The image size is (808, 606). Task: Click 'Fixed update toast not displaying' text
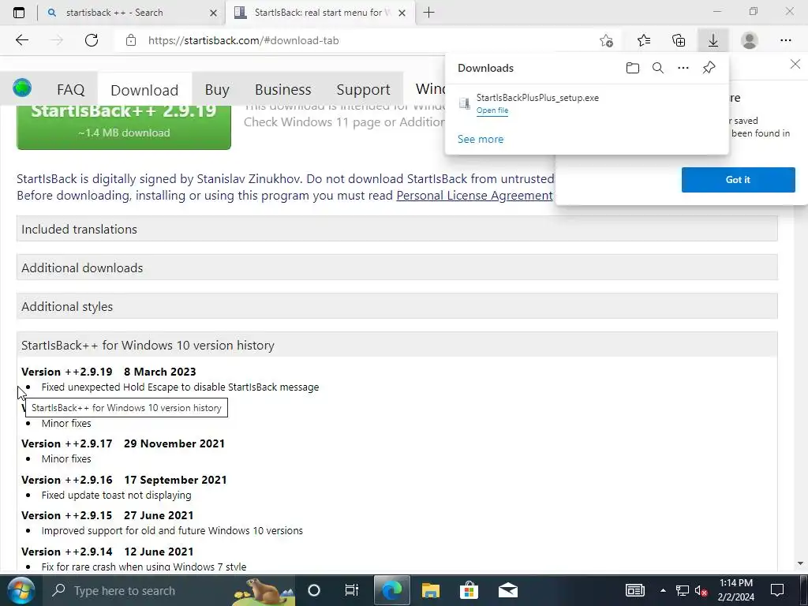(x=117, y=496)
